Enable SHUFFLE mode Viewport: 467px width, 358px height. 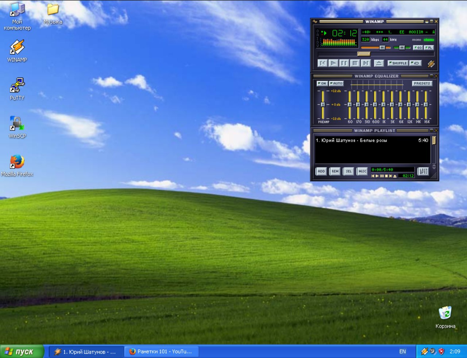pos(398,63)
